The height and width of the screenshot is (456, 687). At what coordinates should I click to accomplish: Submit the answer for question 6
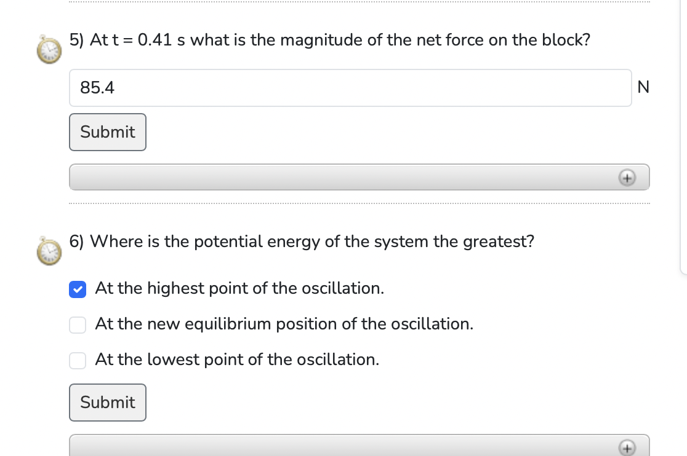(x=107, y=403)
